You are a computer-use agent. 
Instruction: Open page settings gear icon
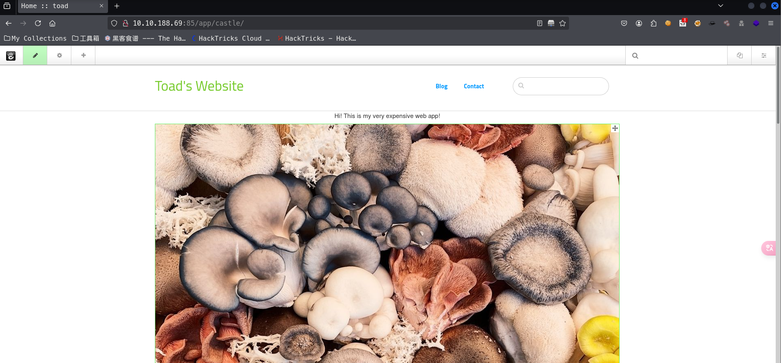60,55
